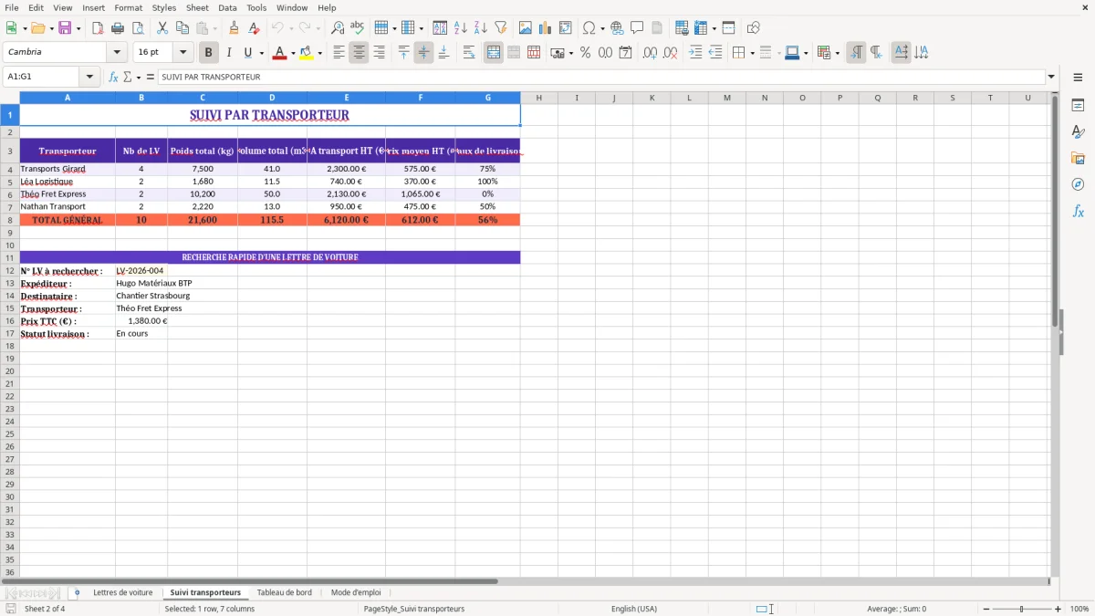Viewport: 1095px width, 616px height.
Task: Select row 10 header
Action: pos(9,245)
